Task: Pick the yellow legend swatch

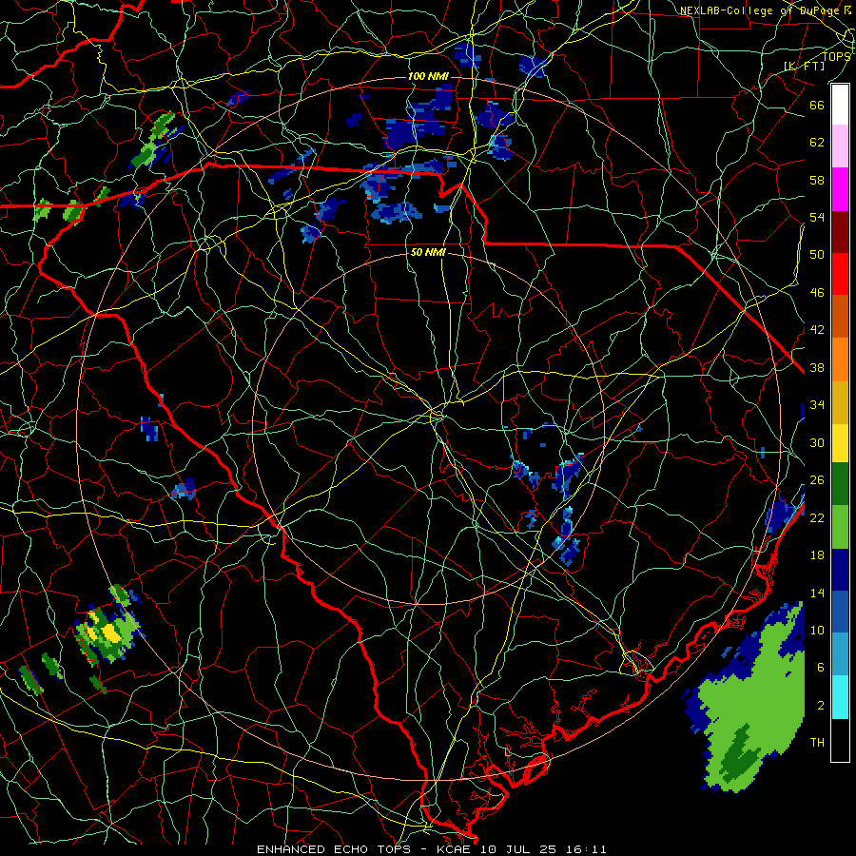Action: click(x=840, y=443)
